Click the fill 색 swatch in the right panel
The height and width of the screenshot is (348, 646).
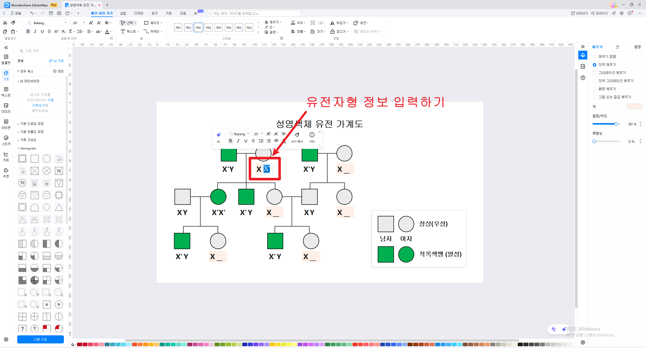click(634, 106)
